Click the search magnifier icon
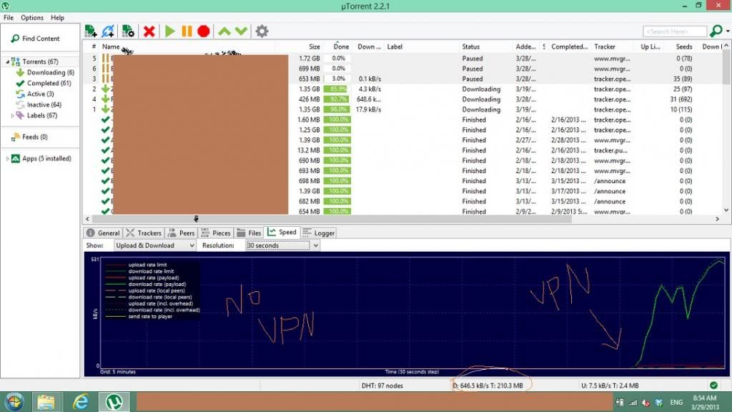Image resolution: width=732 pixels, height=412 pixels. pyautogui.click(x=716, y=31)
